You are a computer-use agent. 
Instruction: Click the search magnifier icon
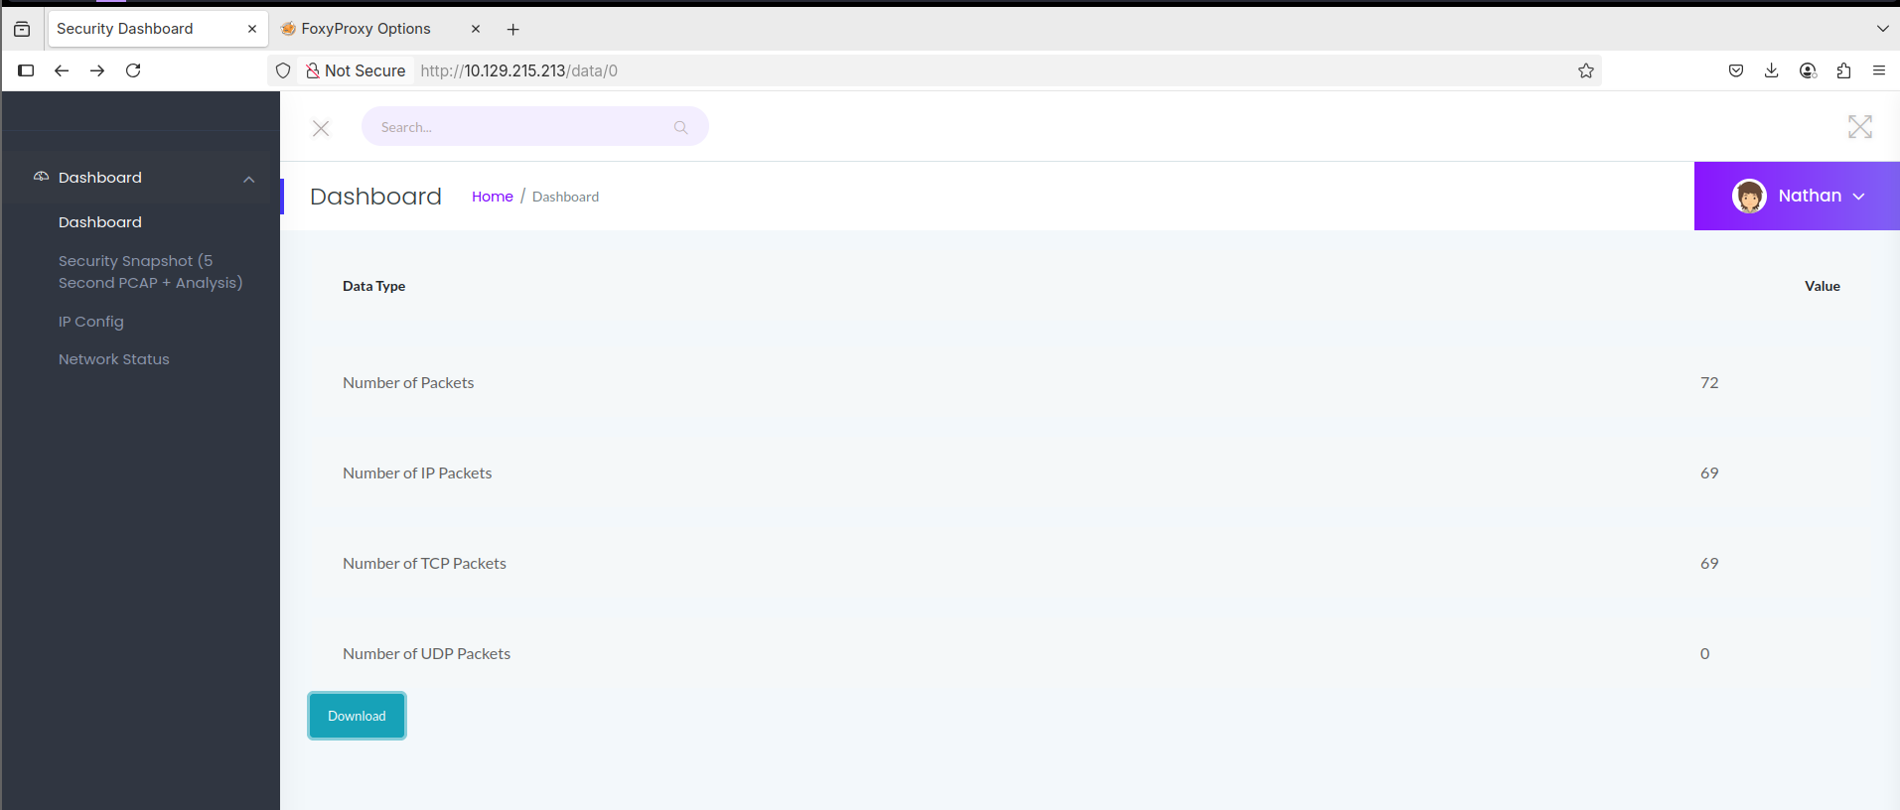[680, 127]
